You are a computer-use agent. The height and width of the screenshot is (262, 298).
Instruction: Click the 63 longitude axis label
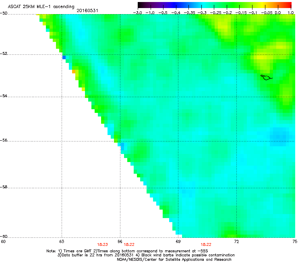(x=62, y=241)
